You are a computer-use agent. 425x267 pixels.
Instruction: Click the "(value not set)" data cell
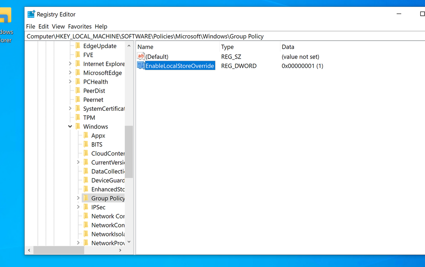300,56
